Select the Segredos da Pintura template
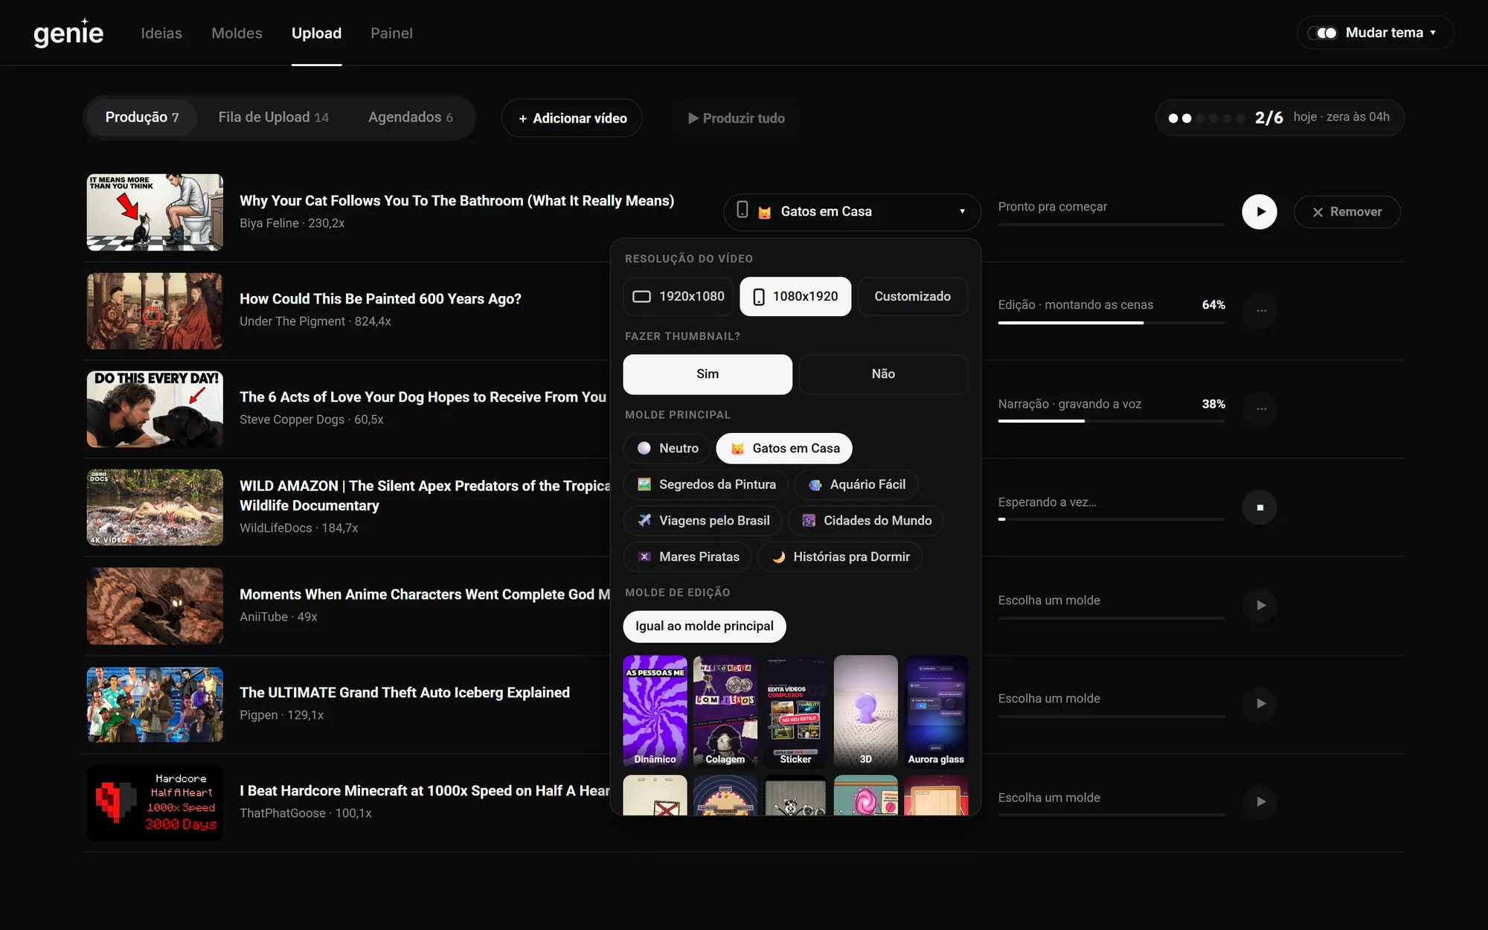This screenshot has width=1488, height=930. coord(706,484)
